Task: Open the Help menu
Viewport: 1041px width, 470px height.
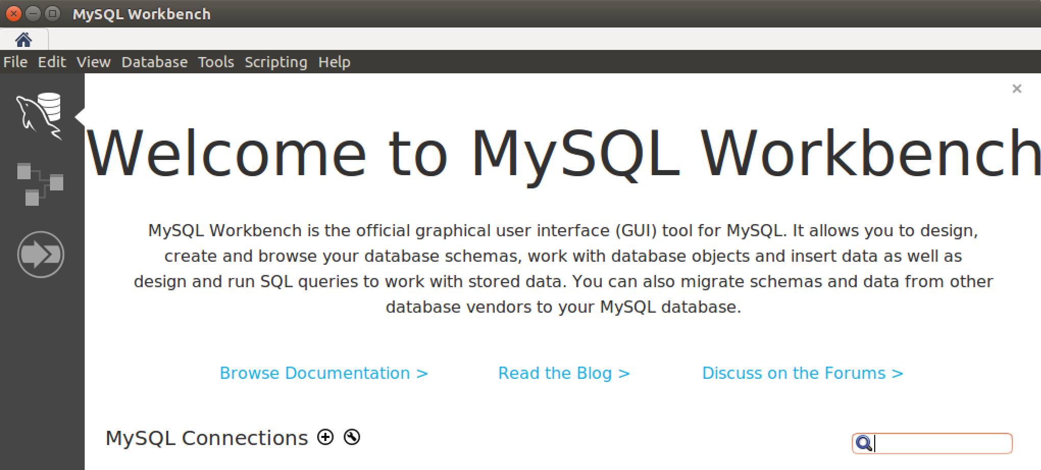Action: pyautogui.click(x=334, y=62)
